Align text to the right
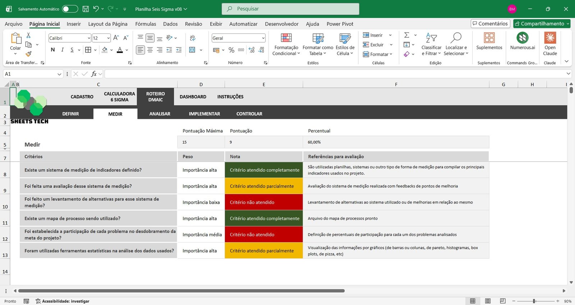The width and height of the screenshot is (575, 305). pos(160,50)
